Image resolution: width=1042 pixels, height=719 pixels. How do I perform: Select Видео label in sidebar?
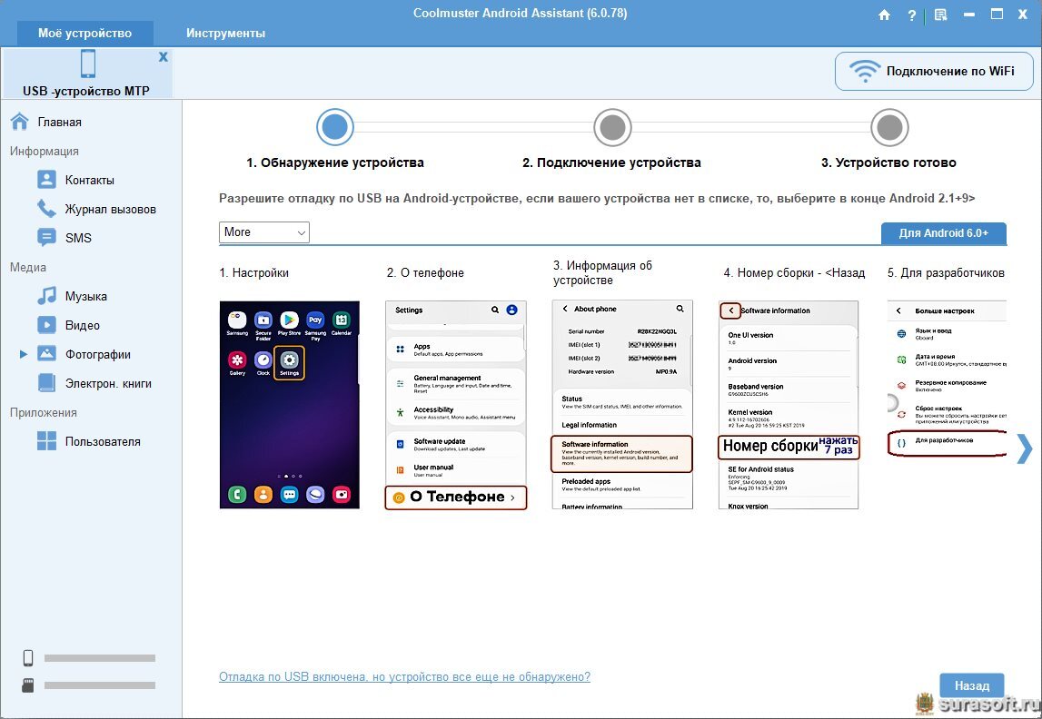tap(83, 325)
